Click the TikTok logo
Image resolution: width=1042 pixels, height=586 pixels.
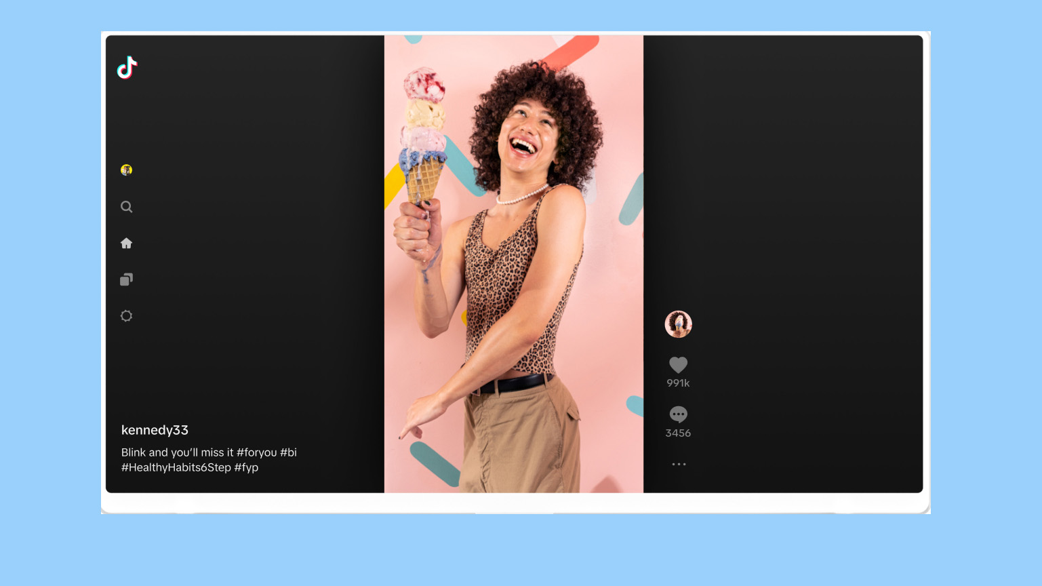pyautogui.click(x=127, y=68)
